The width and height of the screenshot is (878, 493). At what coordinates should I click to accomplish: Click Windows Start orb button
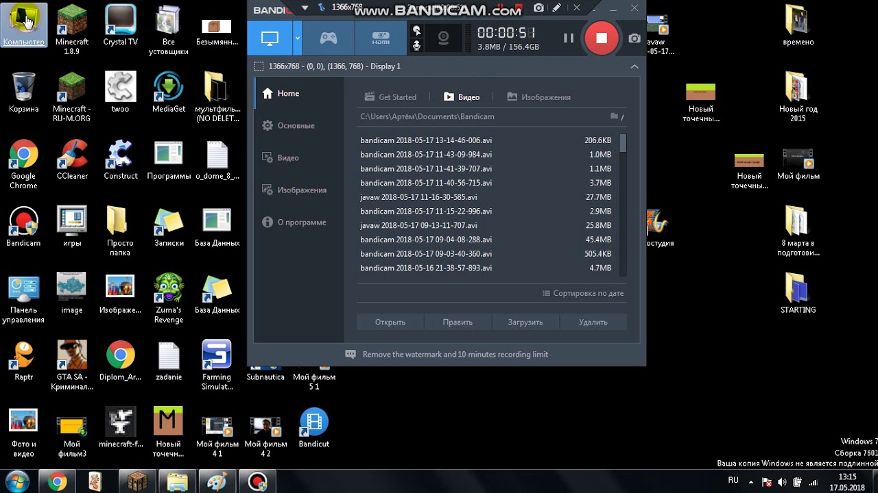click(x=17, y=481)
